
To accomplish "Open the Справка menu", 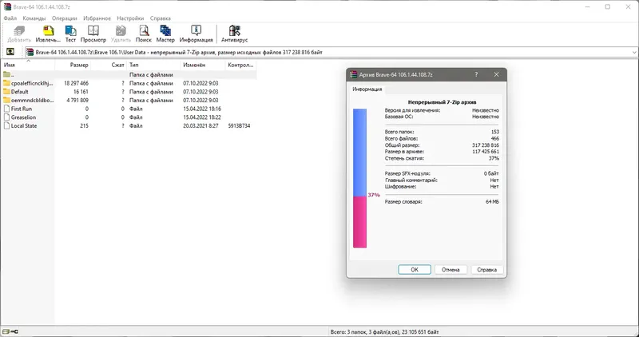I will point(161,18).
